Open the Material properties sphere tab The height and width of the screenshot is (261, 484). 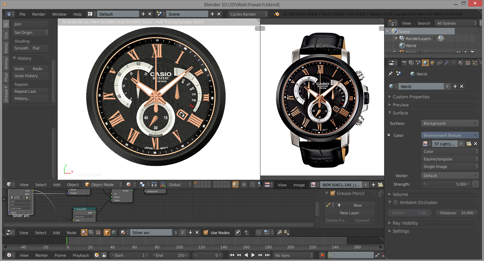(x=461, y=63)
